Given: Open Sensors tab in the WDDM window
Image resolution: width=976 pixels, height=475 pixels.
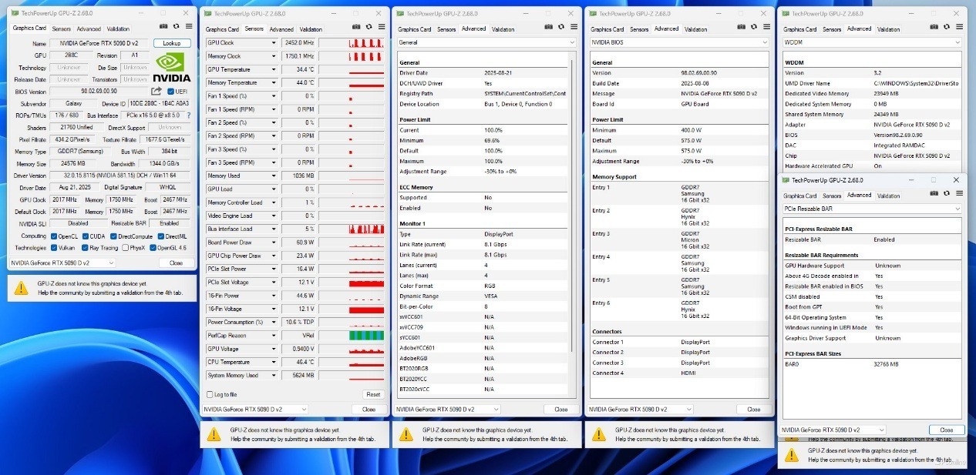Looking at the screenshot, I should tap(832, 29).
